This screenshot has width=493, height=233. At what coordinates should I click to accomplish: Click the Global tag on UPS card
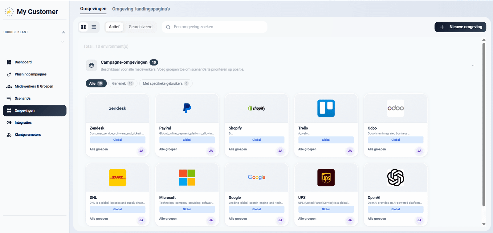click(x=326, y=209)
